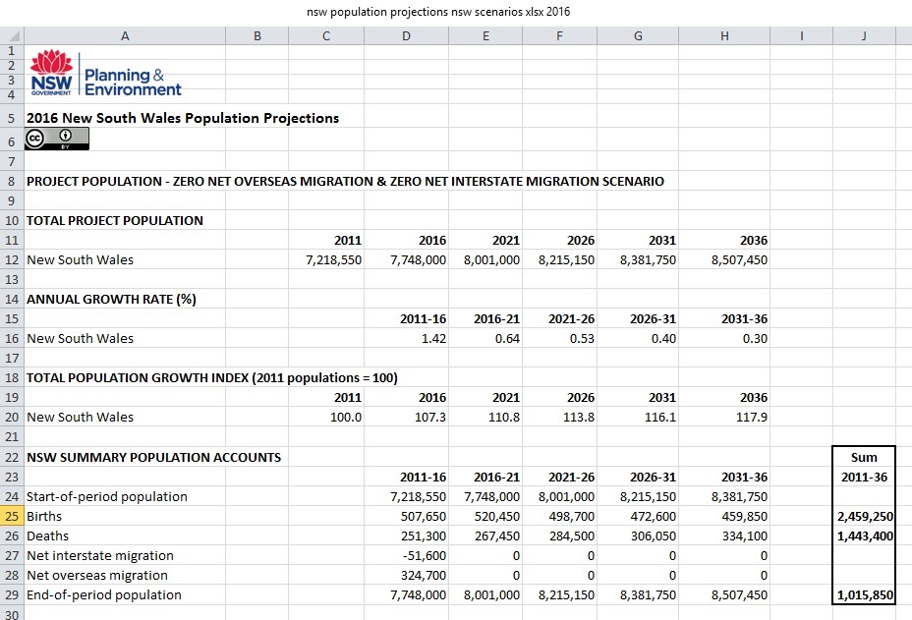Select column J header

click(864, 35)
